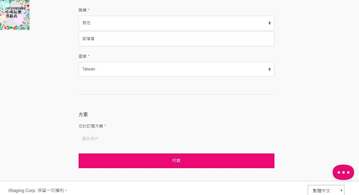
Task: Click the arrow on the 其他 select box
Action: 270,23
